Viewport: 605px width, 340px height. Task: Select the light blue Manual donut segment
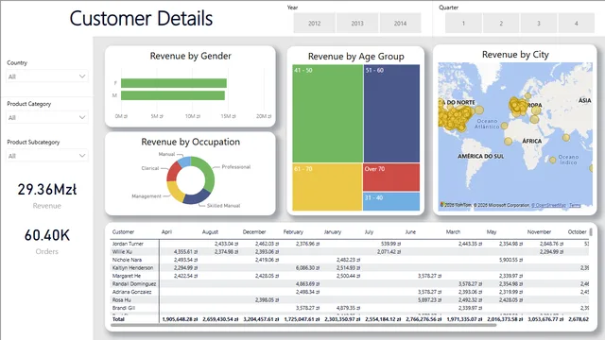click(185, 161)
